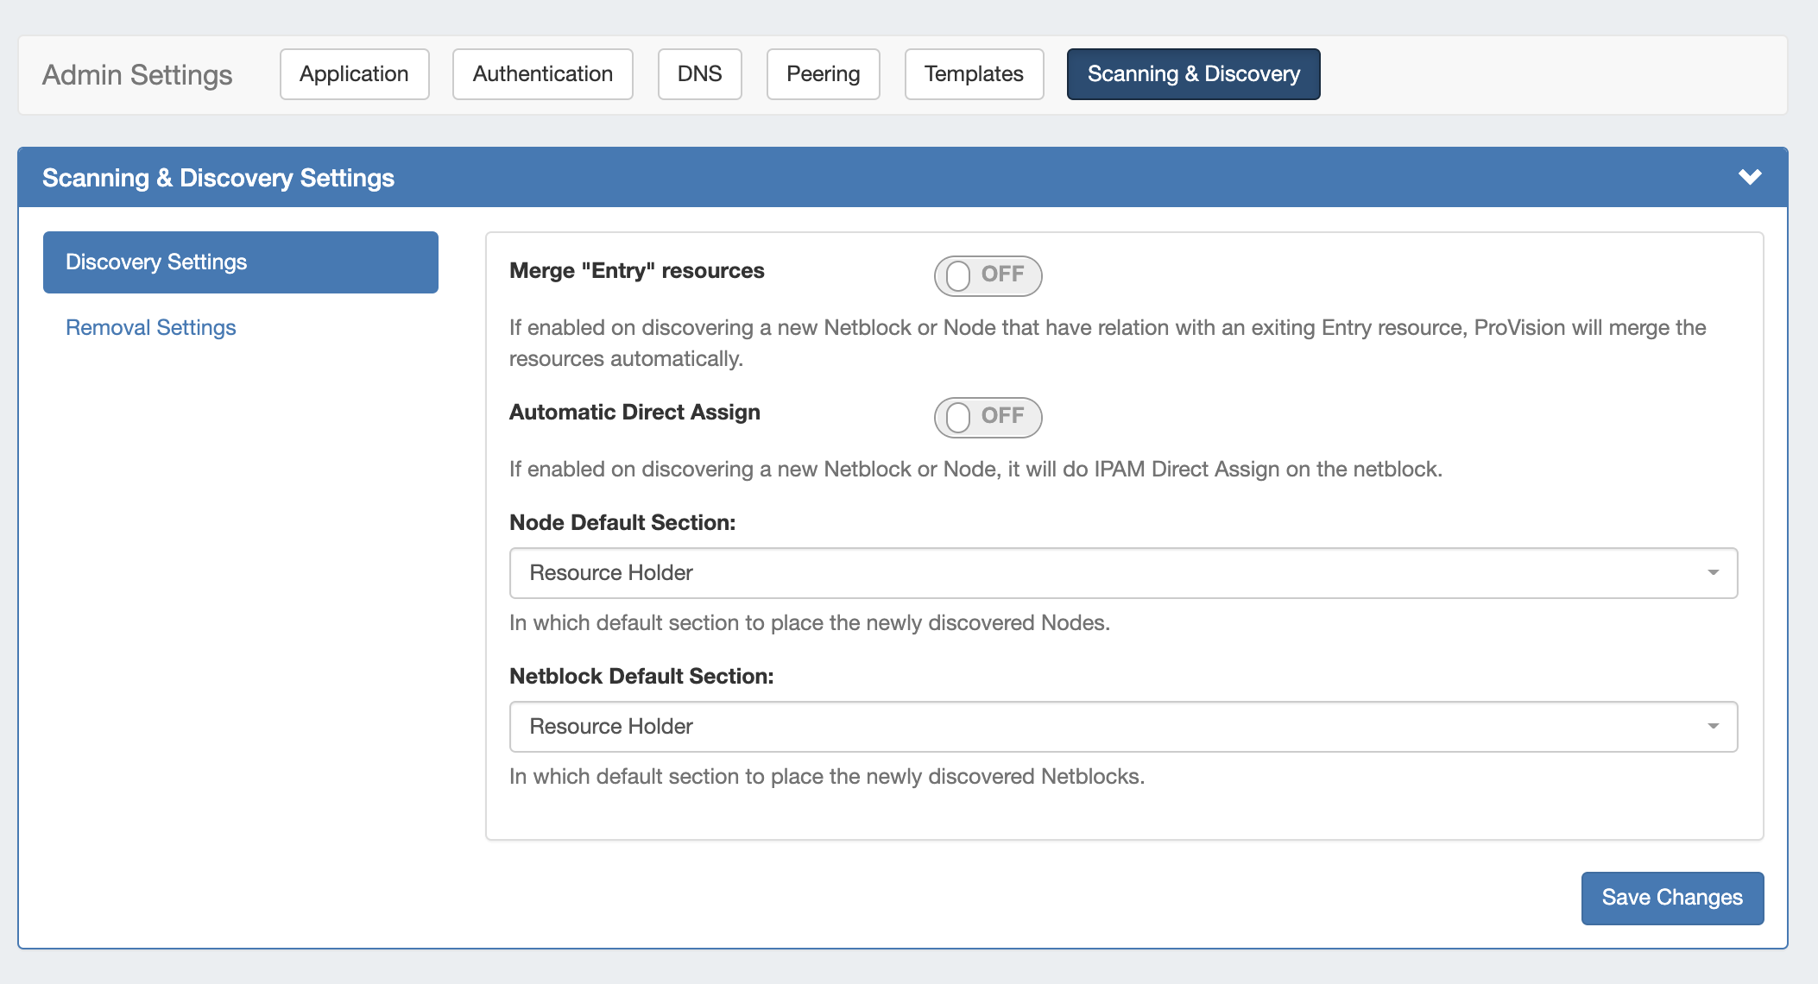Click the Admin Settings heading

pyautogui.click(x=137, y=75)
